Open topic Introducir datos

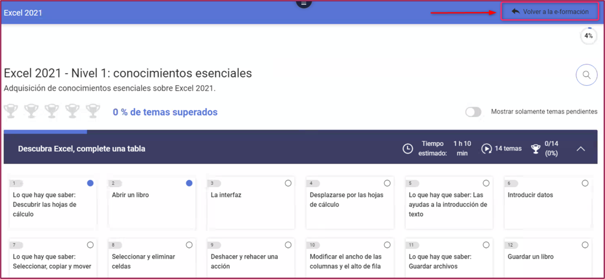click(548, 203)
